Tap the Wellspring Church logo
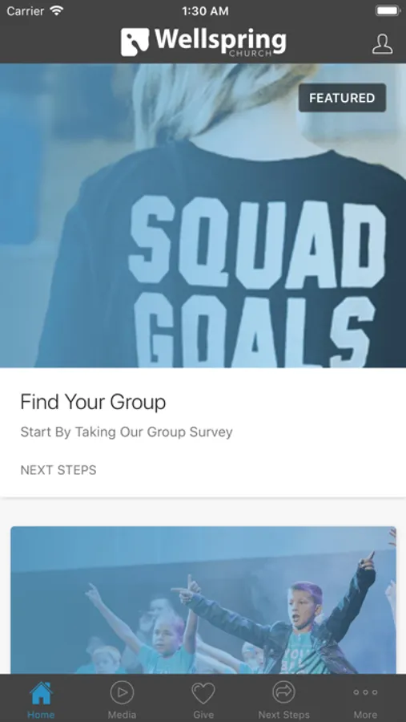The height and width of the screenshot is (722, 406). click(x=203, y=43)
